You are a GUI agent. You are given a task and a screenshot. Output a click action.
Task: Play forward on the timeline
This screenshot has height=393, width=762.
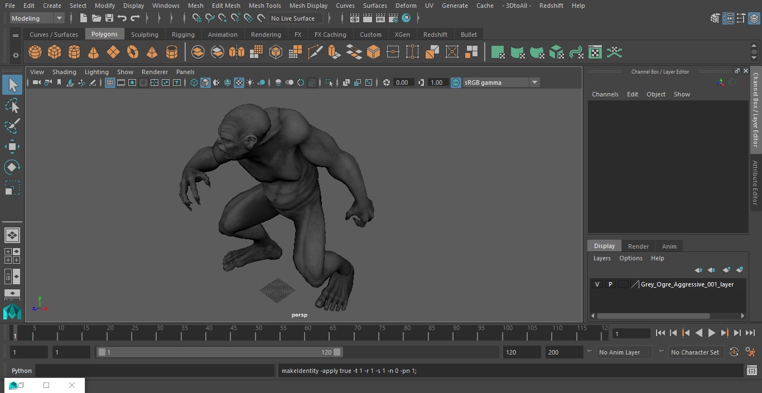(711, 333)
